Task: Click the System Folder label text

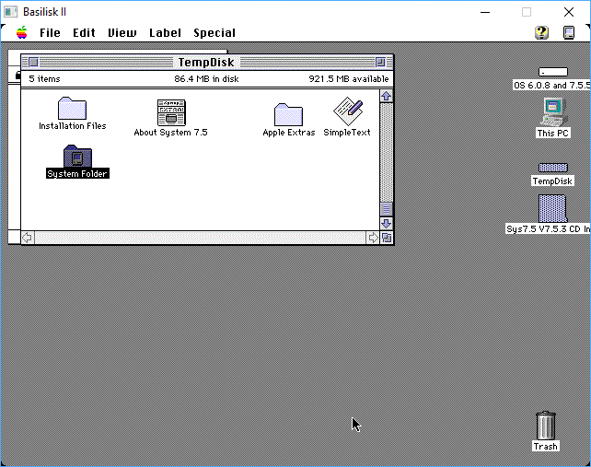Action: click(x=77, y=173)
